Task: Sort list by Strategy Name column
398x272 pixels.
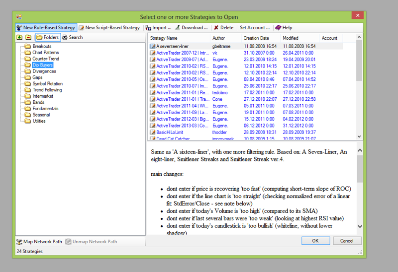Action: coord(164,38)
